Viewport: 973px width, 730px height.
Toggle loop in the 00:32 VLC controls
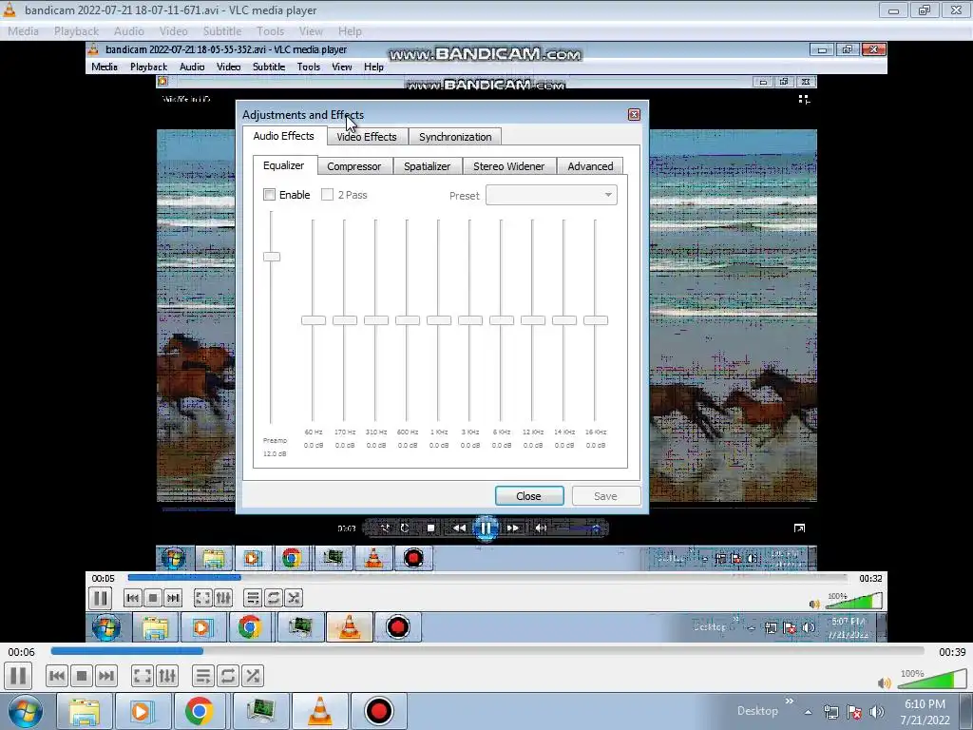[273, 599]
